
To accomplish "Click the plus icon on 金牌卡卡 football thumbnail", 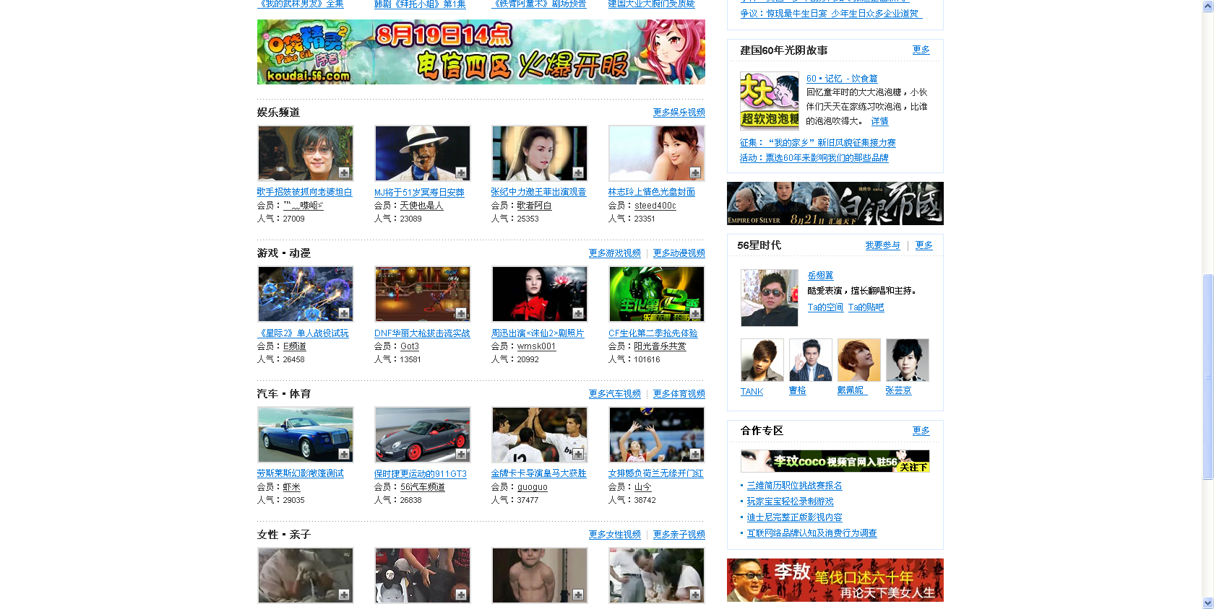I will tap(578, 455).
